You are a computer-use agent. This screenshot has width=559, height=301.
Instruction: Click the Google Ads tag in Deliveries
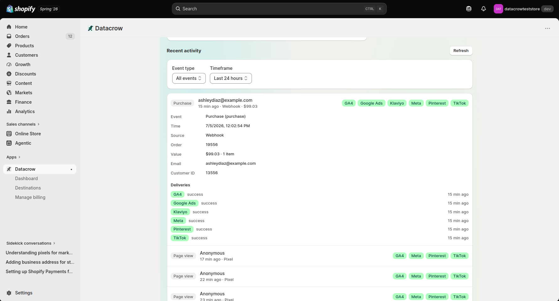184,203
